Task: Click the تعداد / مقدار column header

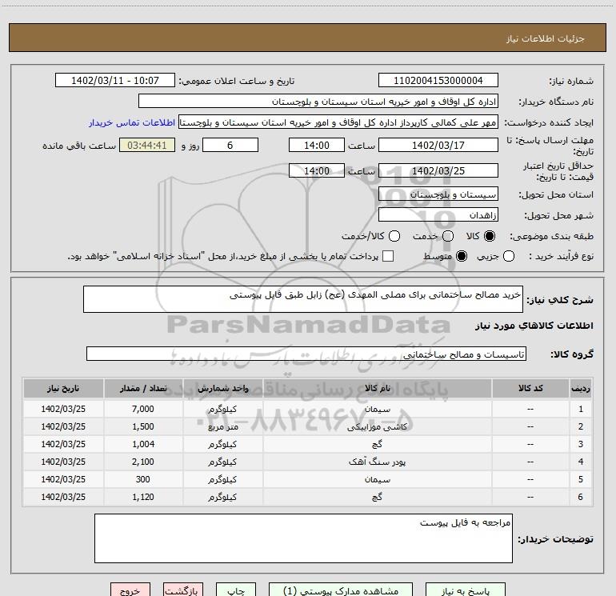Action: click(x=143, y=389)
